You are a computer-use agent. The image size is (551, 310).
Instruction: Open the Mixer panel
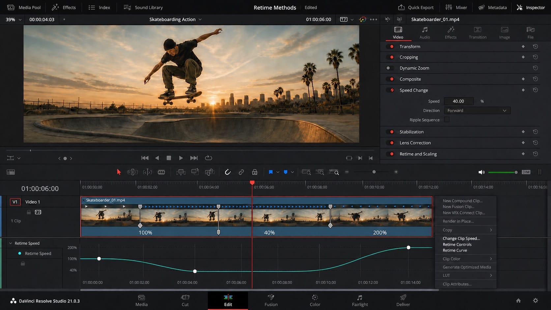(x=456, y=7)
